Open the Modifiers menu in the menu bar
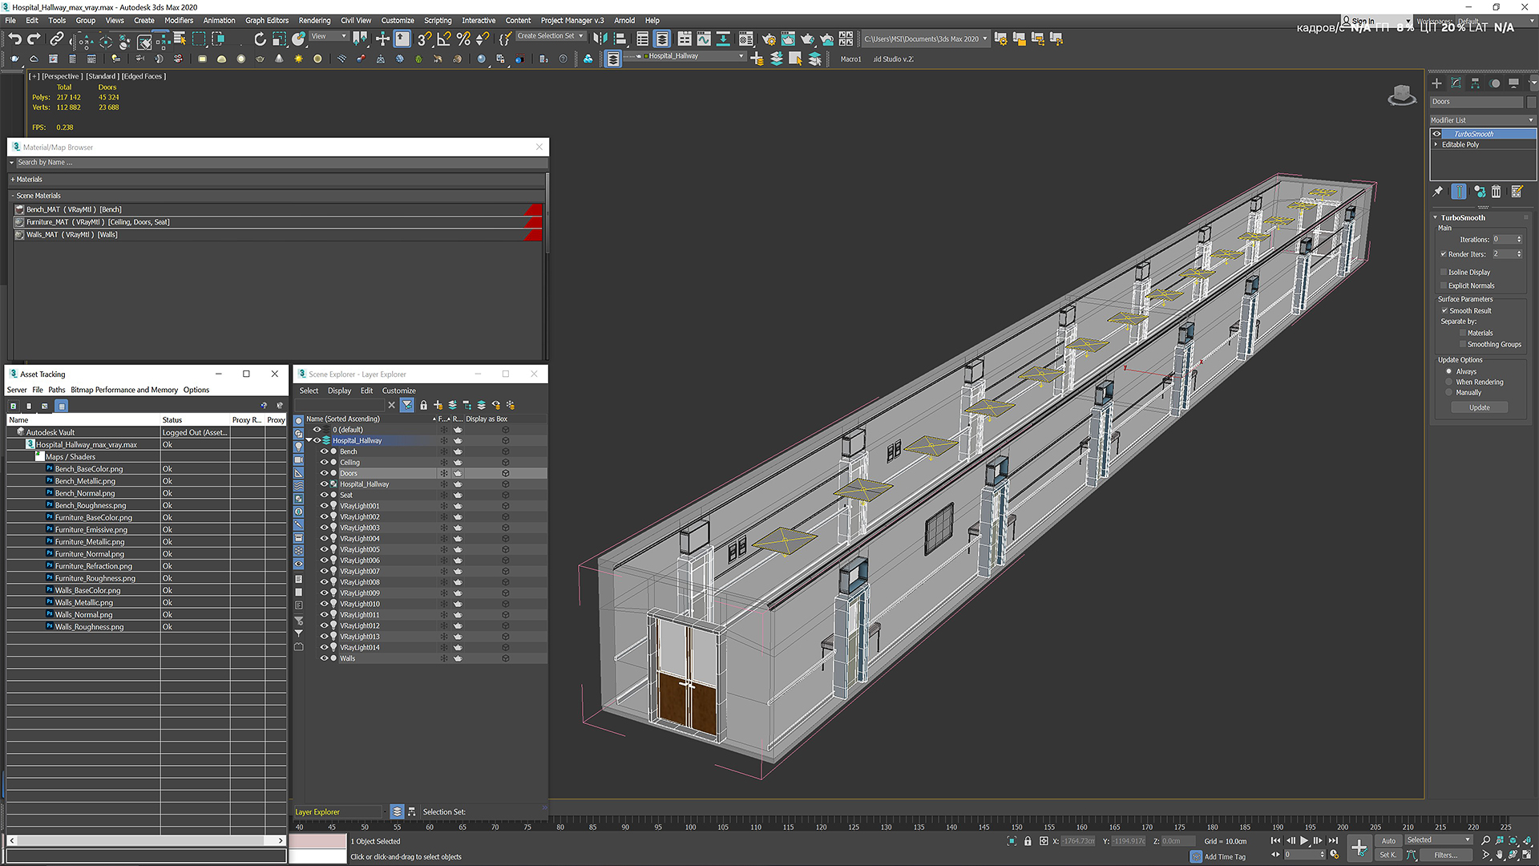Screen dimensions: 1539x866 coord(179,21)
